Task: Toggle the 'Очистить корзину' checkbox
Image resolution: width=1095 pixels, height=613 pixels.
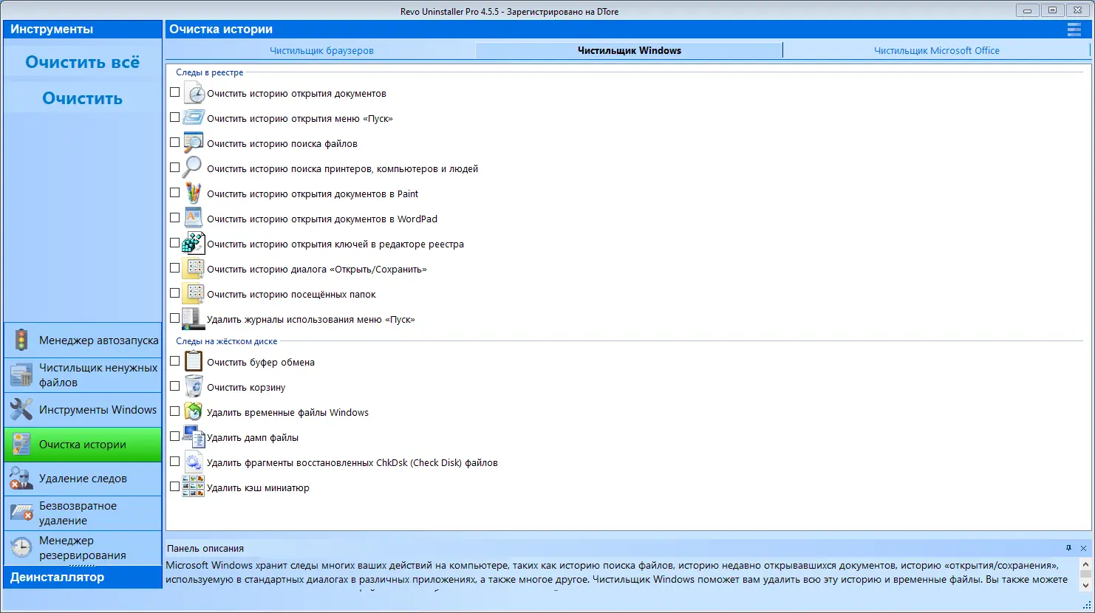Action: 175,386
